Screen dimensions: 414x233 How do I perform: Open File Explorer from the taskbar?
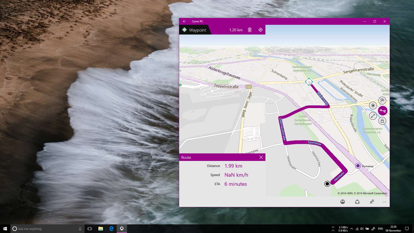pyautogui.click(x=101, y=229)
